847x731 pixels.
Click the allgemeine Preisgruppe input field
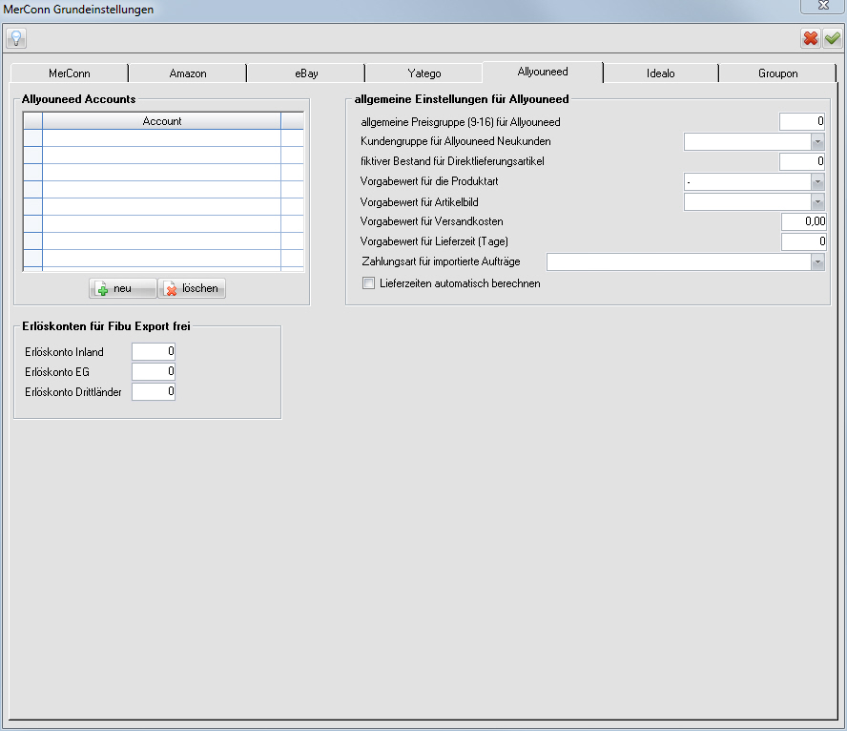point(801,121)
